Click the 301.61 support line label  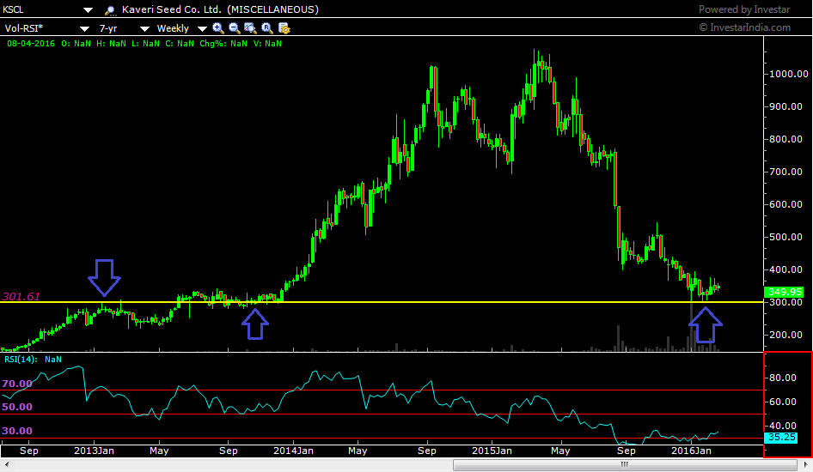[21, 296]
